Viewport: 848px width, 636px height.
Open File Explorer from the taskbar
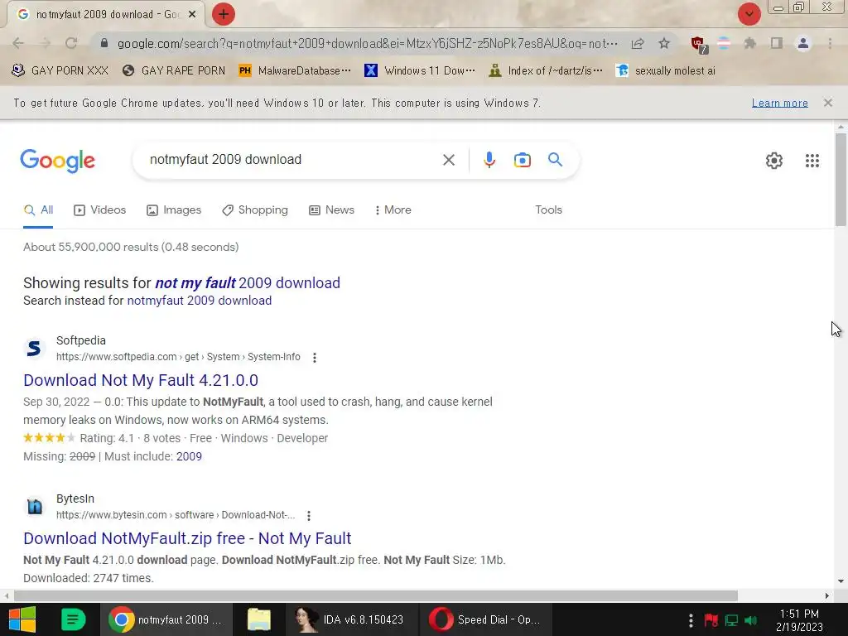click(x=259, y=619)
